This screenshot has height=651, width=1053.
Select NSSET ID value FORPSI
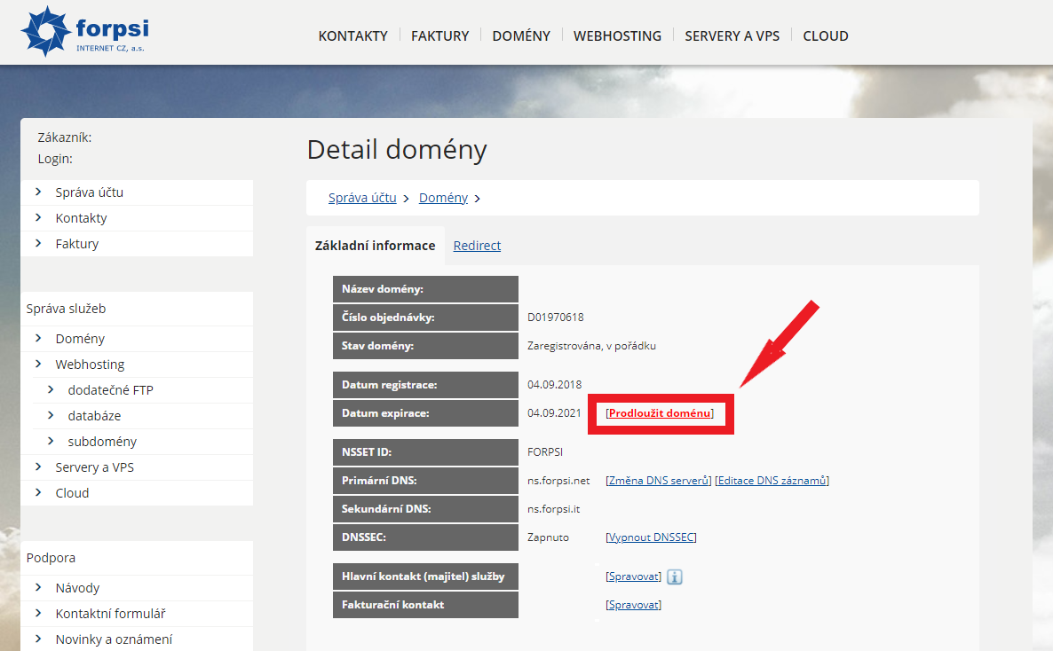[x=545, y=452]
